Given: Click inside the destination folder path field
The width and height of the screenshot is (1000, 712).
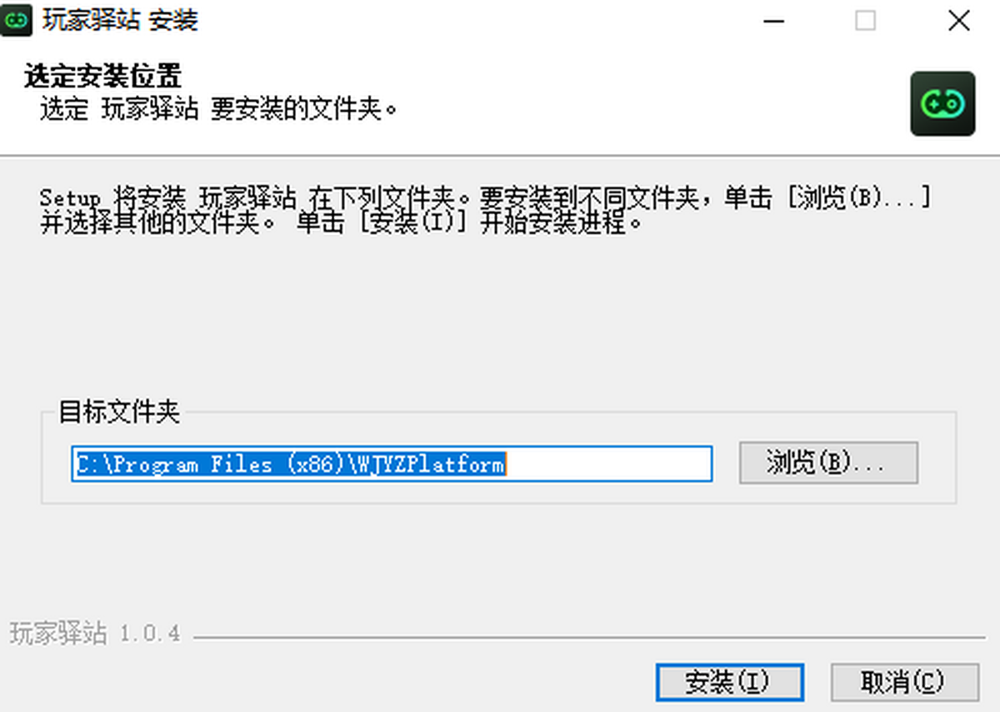Looking at the screenshot, I should 392,464.
